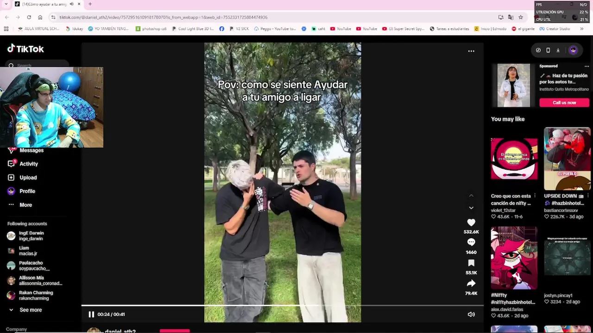Click the Company footer link
This screenshot has width=593, height=333.
click(x=16, y=329)
